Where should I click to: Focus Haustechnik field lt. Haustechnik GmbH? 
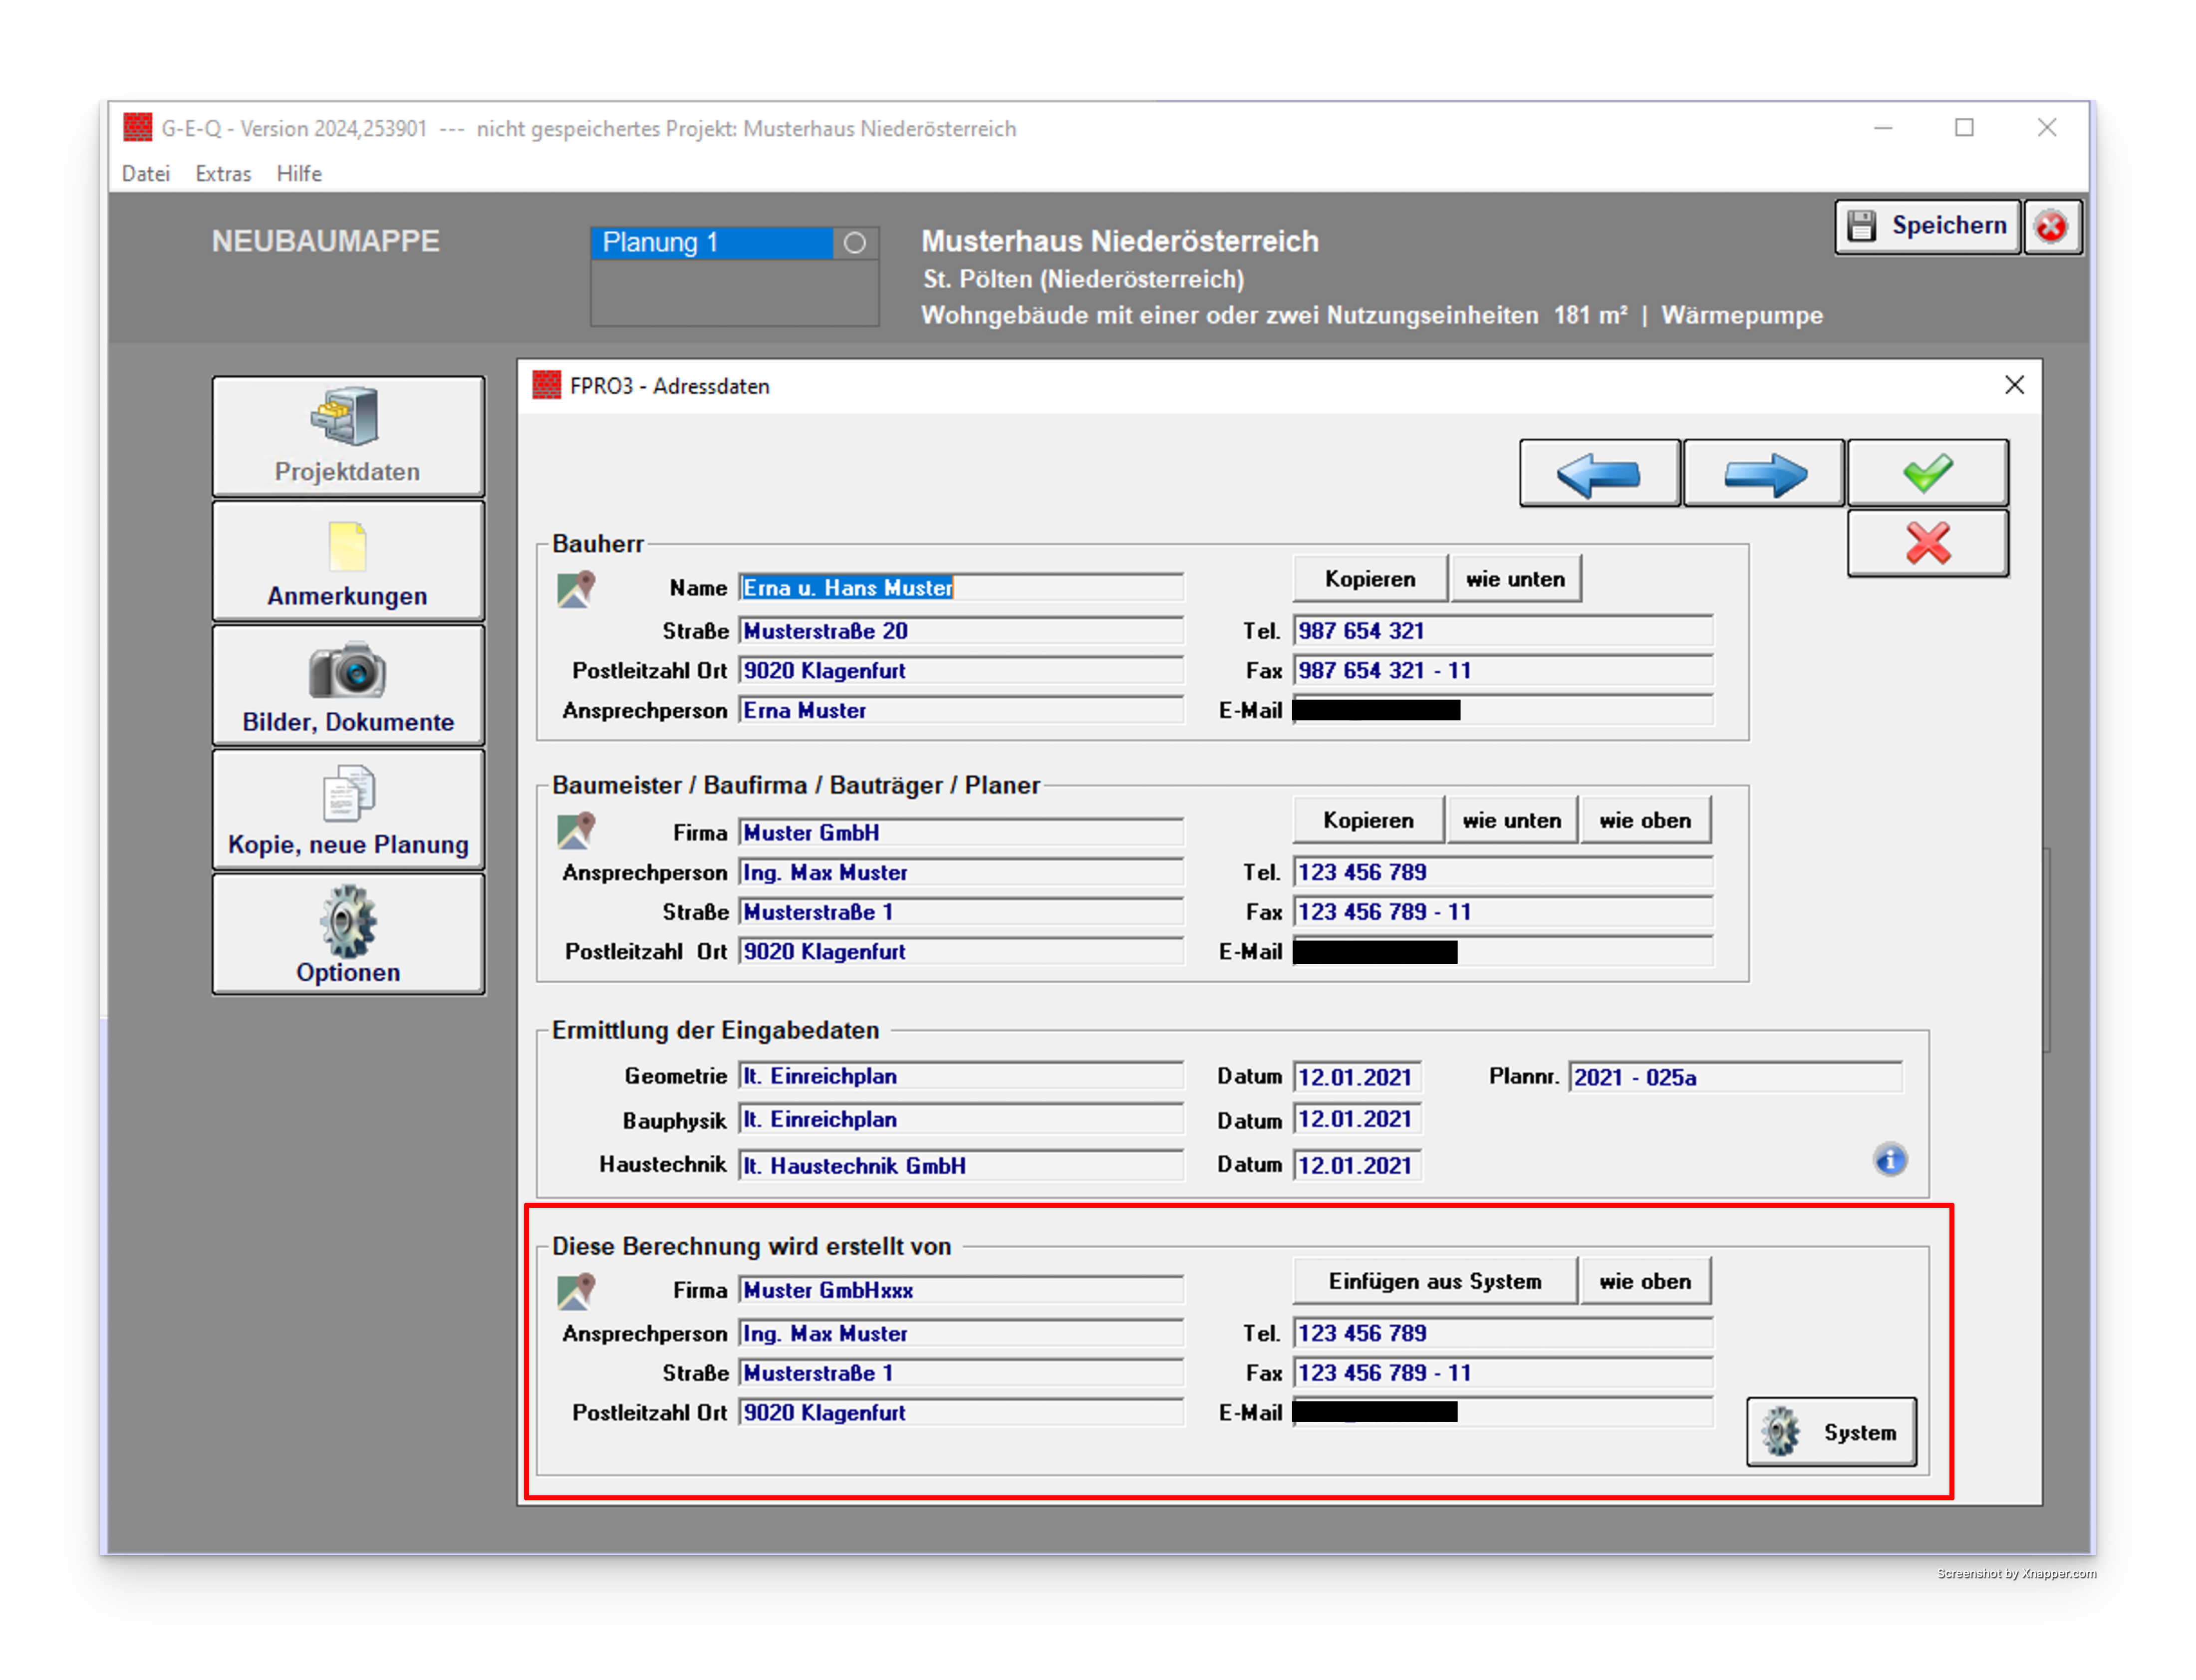[x=961, y=1166]
